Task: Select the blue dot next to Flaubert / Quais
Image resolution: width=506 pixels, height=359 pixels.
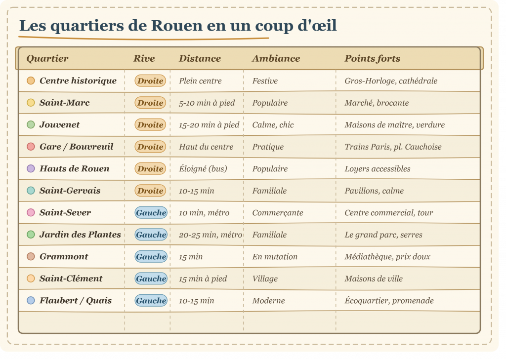Action: coord(31,300)
